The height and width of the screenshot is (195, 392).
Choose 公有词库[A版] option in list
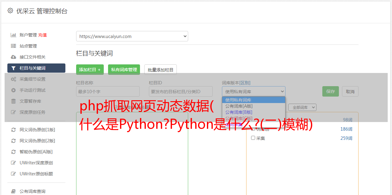coord(254,106)
